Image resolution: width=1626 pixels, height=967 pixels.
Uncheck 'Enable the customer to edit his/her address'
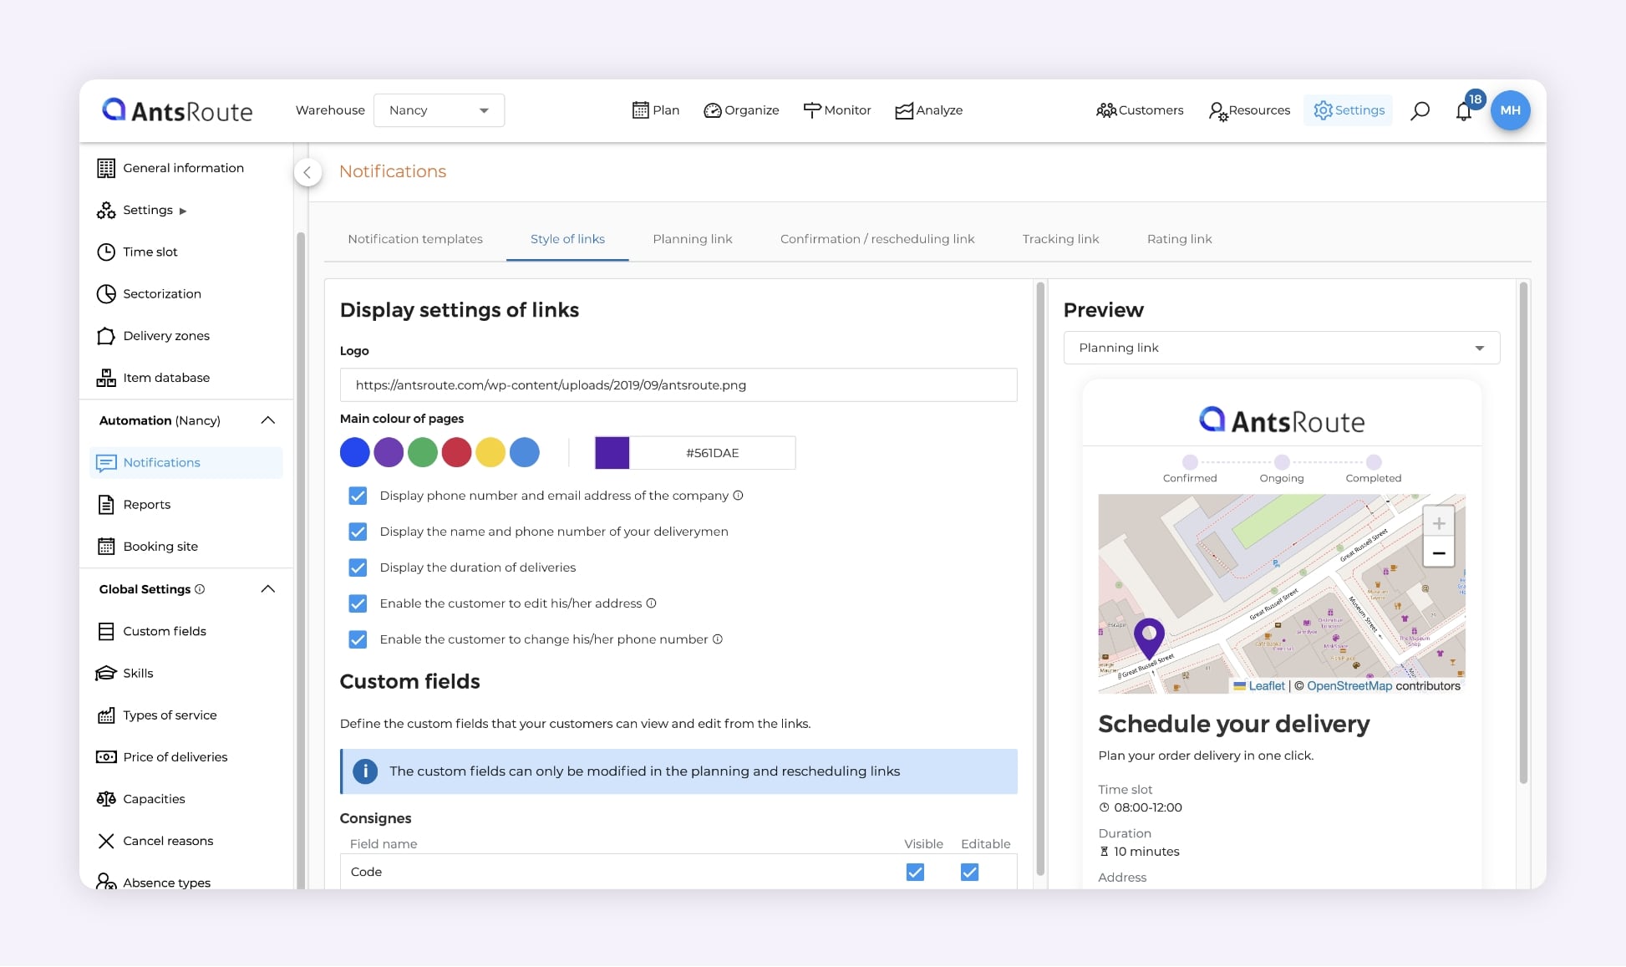358,603
